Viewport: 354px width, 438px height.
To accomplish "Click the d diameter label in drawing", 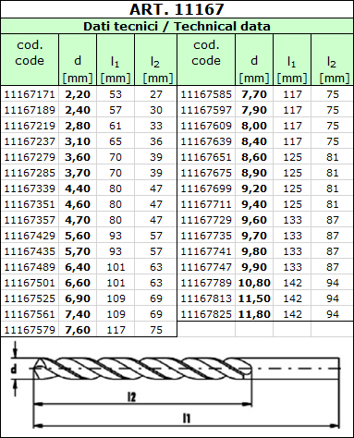I will click(14, 369).
